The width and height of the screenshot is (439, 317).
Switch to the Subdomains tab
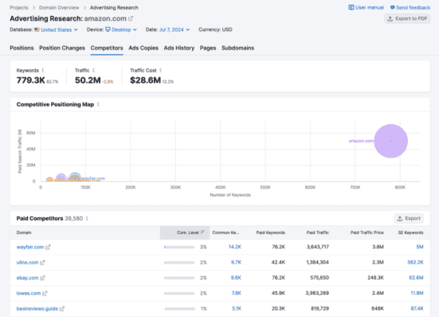[237, 48]
